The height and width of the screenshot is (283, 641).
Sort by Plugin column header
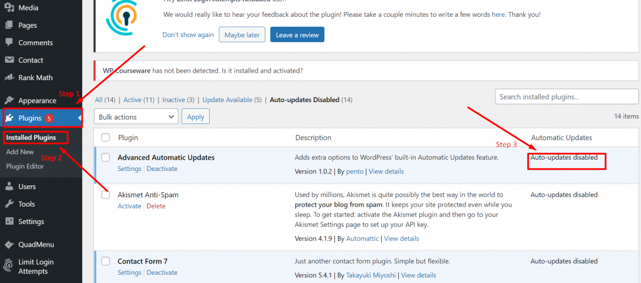point(128,137)
